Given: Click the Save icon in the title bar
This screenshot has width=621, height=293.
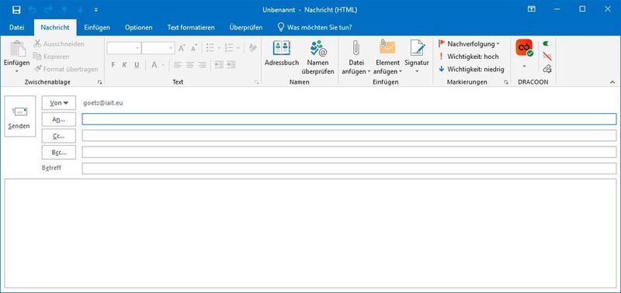Looking at the screenshot, I should [16, 9].
